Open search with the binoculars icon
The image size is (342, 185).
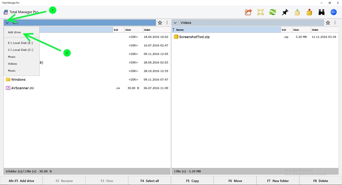[321, 12]
